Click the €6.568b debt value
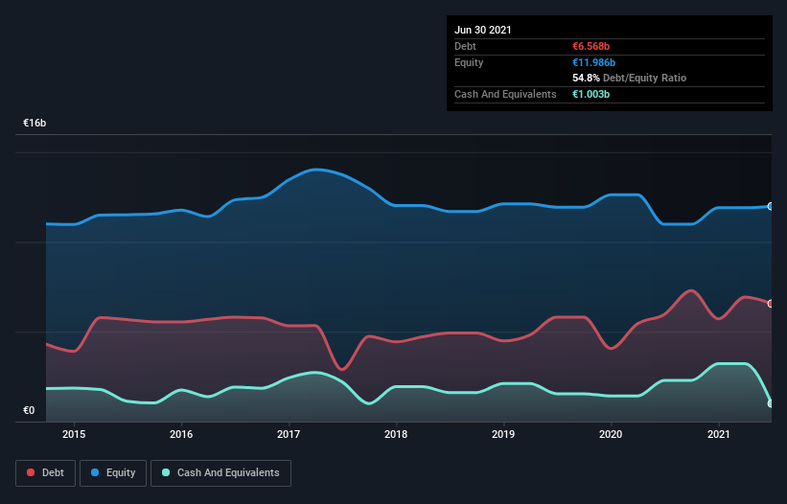This screenshot has height=504, width=787. coord(590,46)
